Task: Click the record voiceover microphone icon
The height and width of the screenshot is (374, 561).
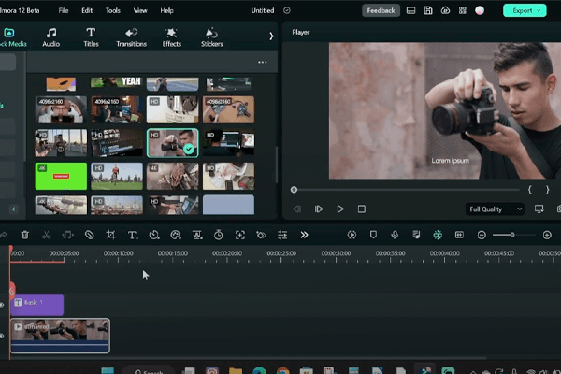Action: [x=394, y=235]
